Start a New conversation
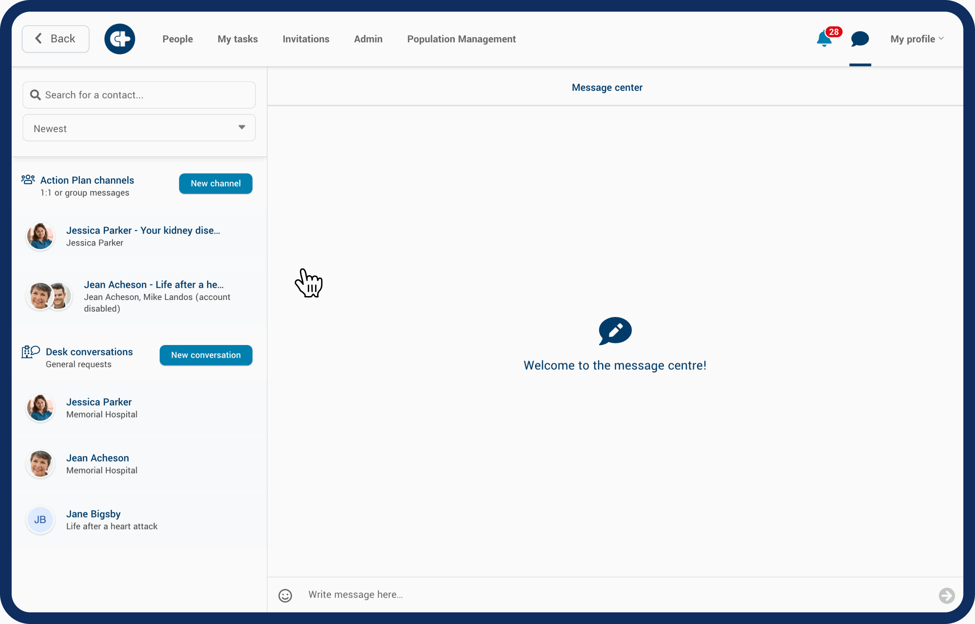Image resolution: width=975 pixels, height=624 pixels. [206, 355]
